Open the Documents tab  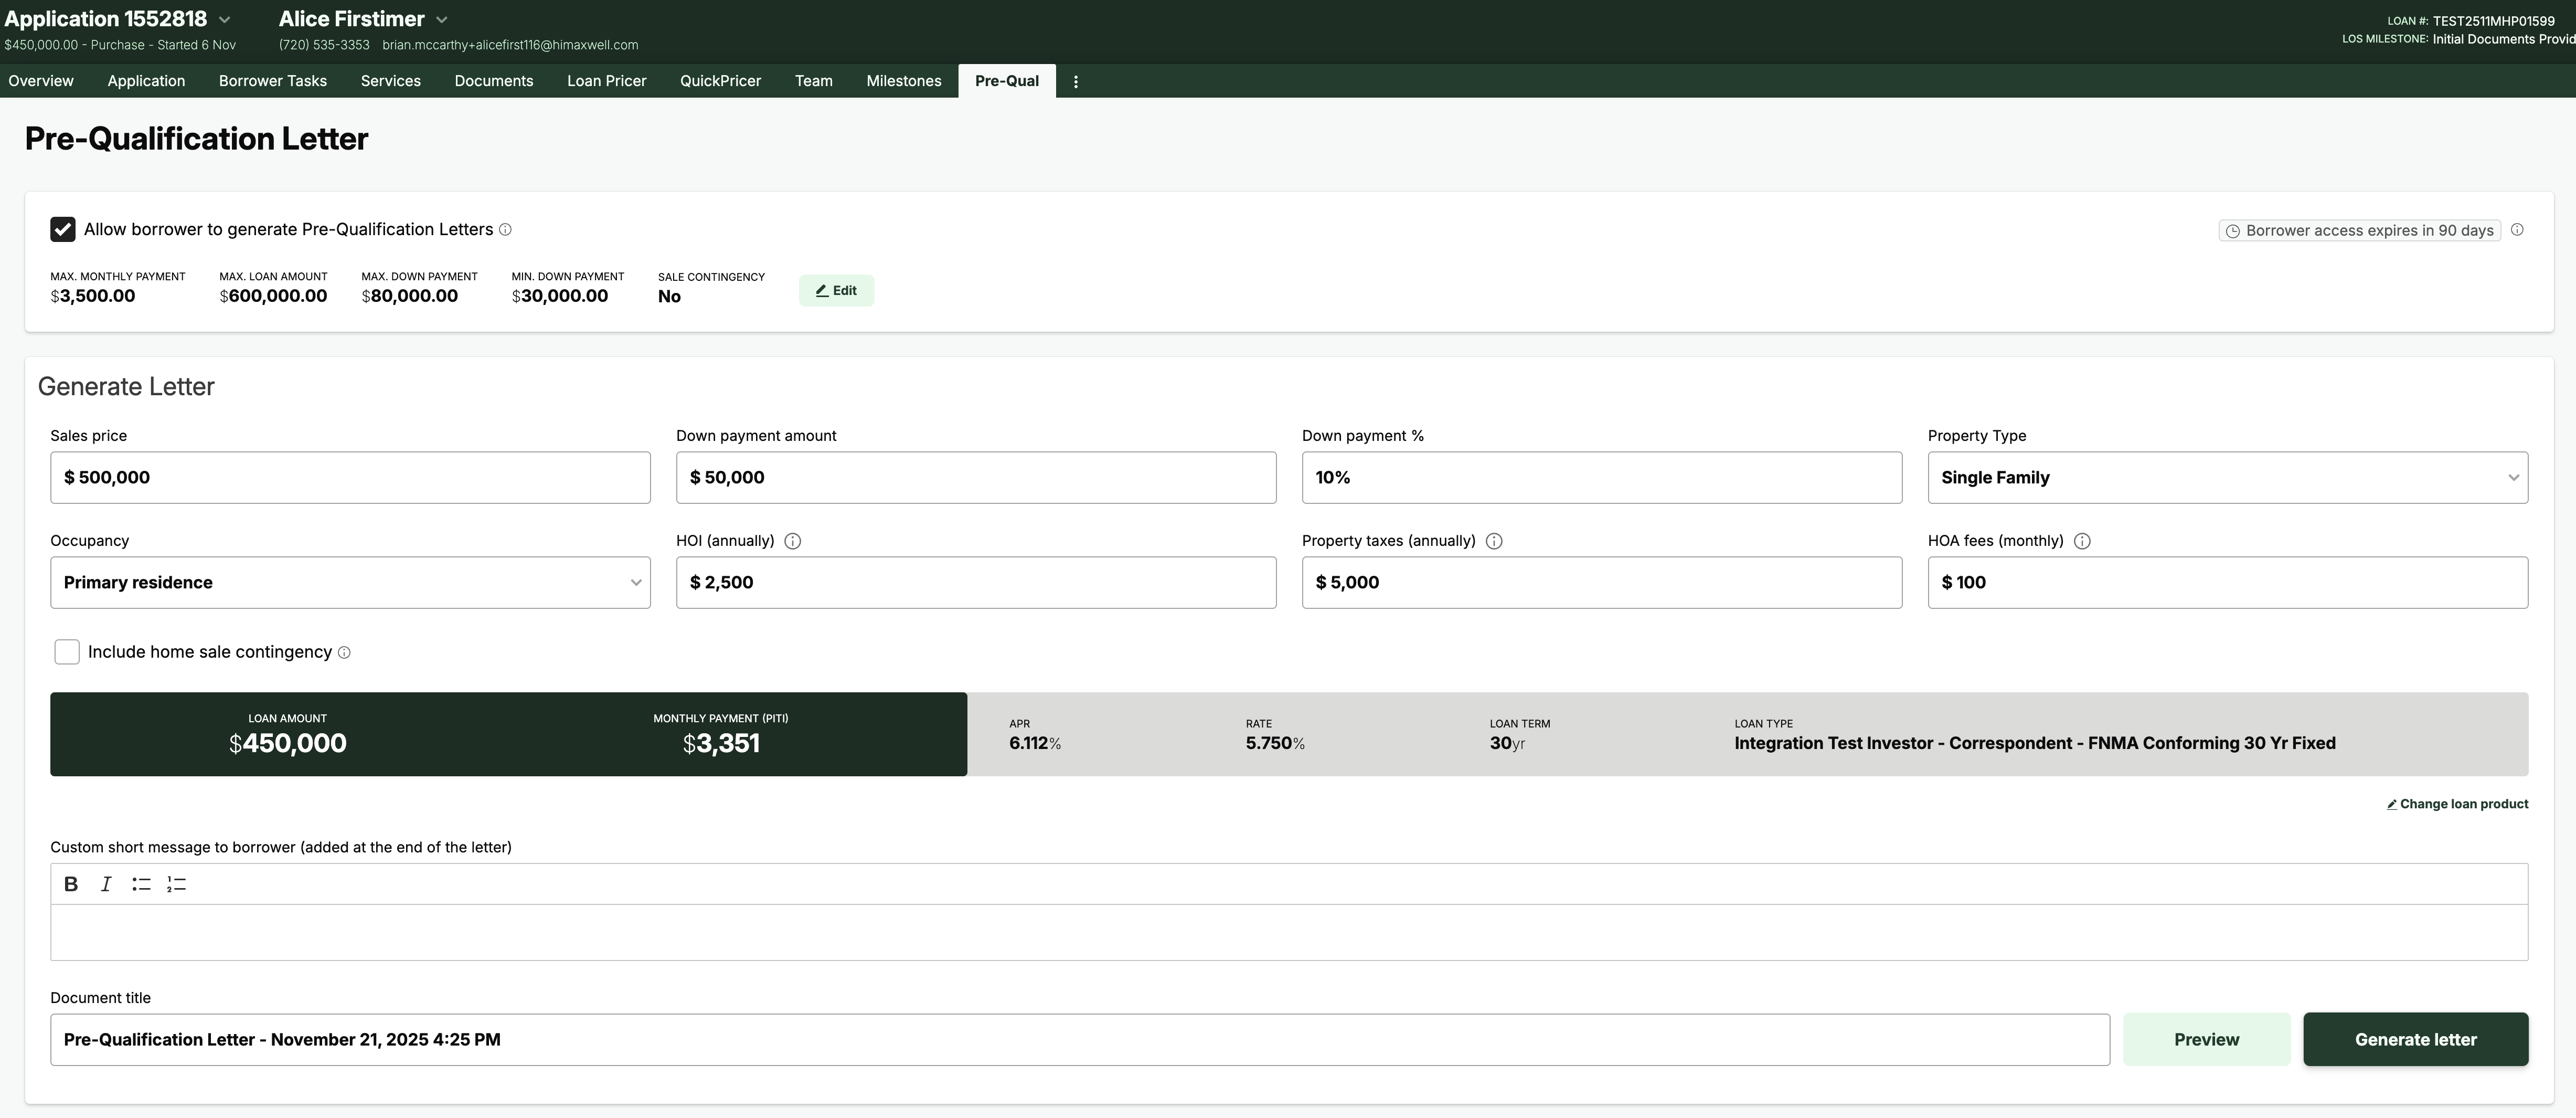tap(493, 81)
